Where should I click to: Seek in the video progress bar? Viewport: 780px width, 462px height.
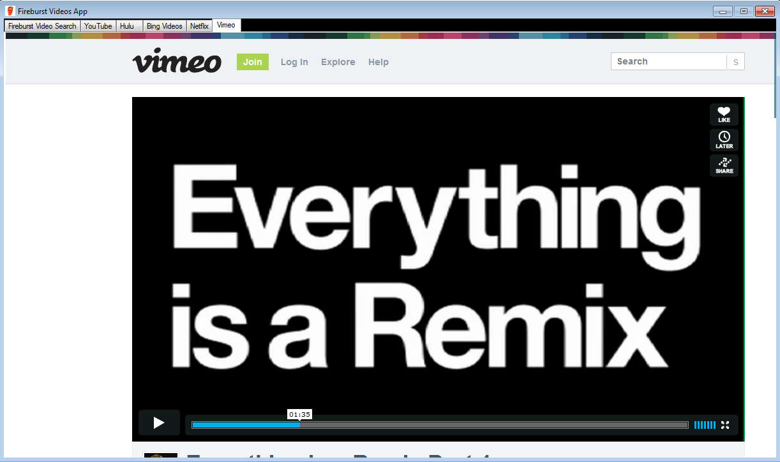pos(440,425)
